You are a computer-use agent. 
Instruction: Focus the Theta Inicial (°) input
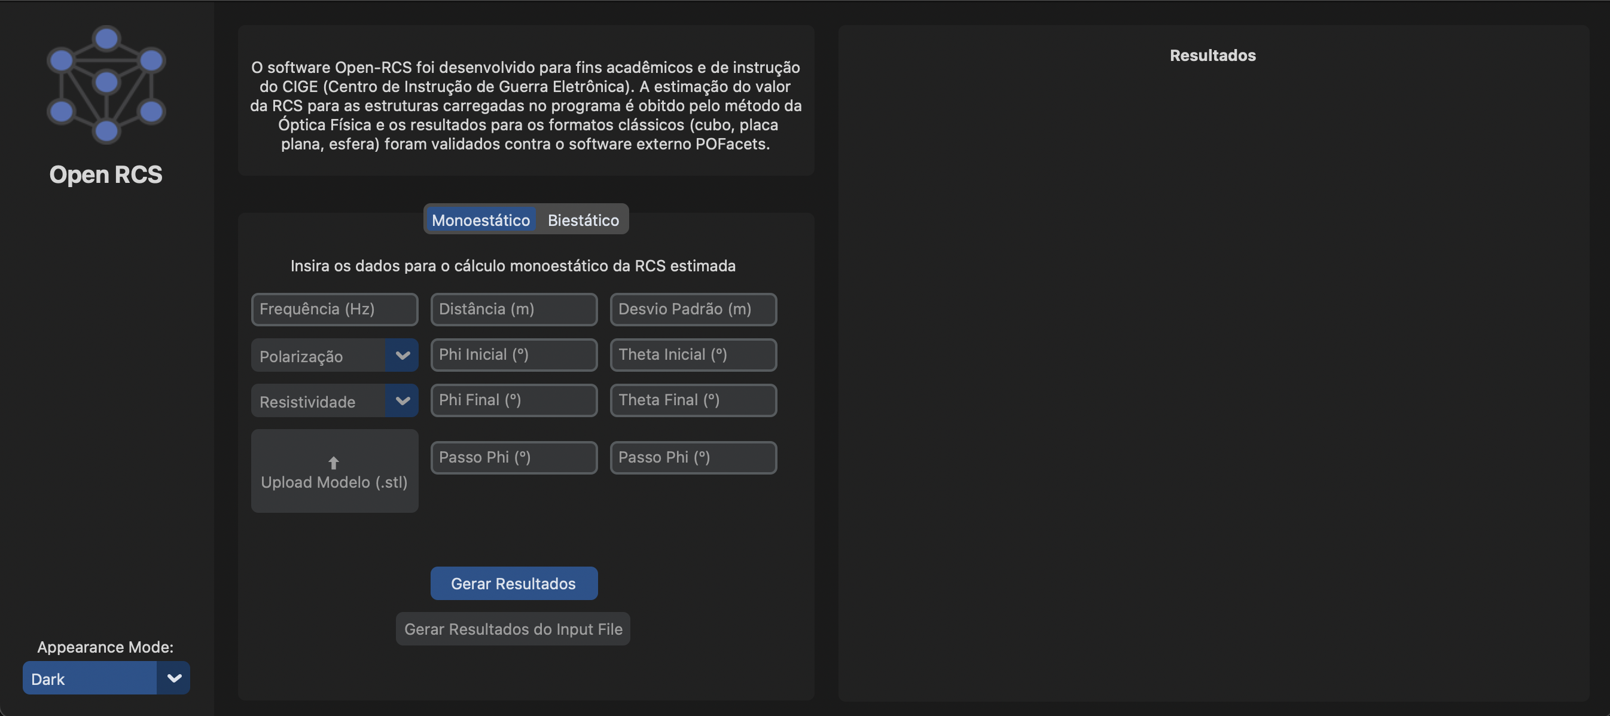[x=693, y=355]
